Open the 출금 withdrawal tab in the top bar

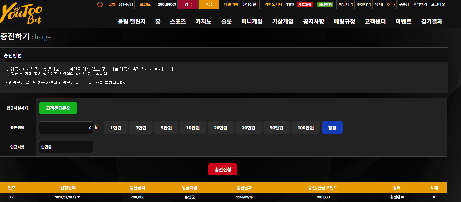coord(209,4)
